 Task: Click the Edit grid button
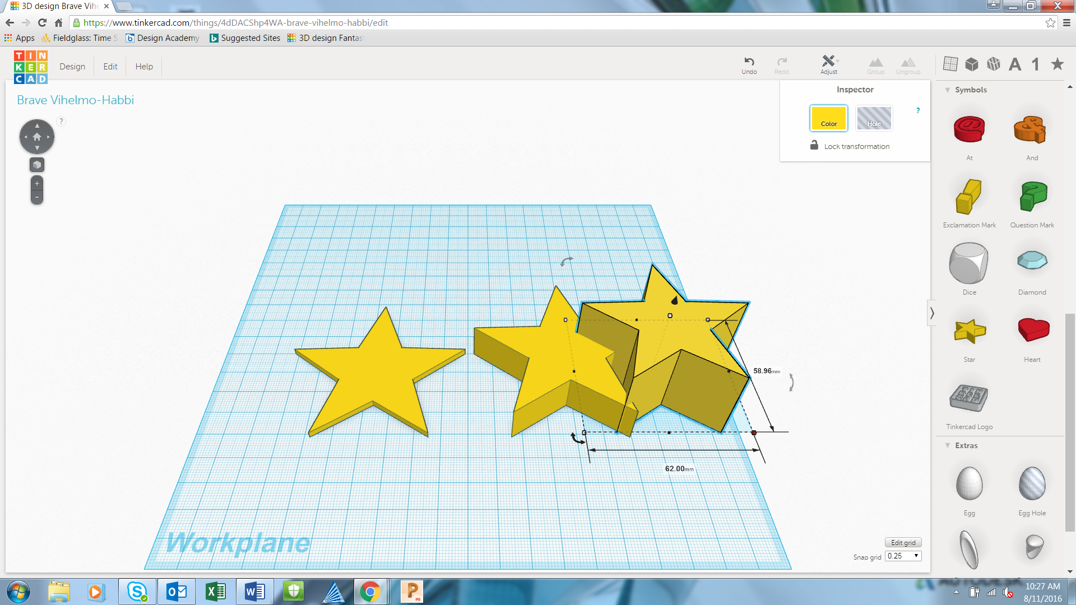click(903, 542)
